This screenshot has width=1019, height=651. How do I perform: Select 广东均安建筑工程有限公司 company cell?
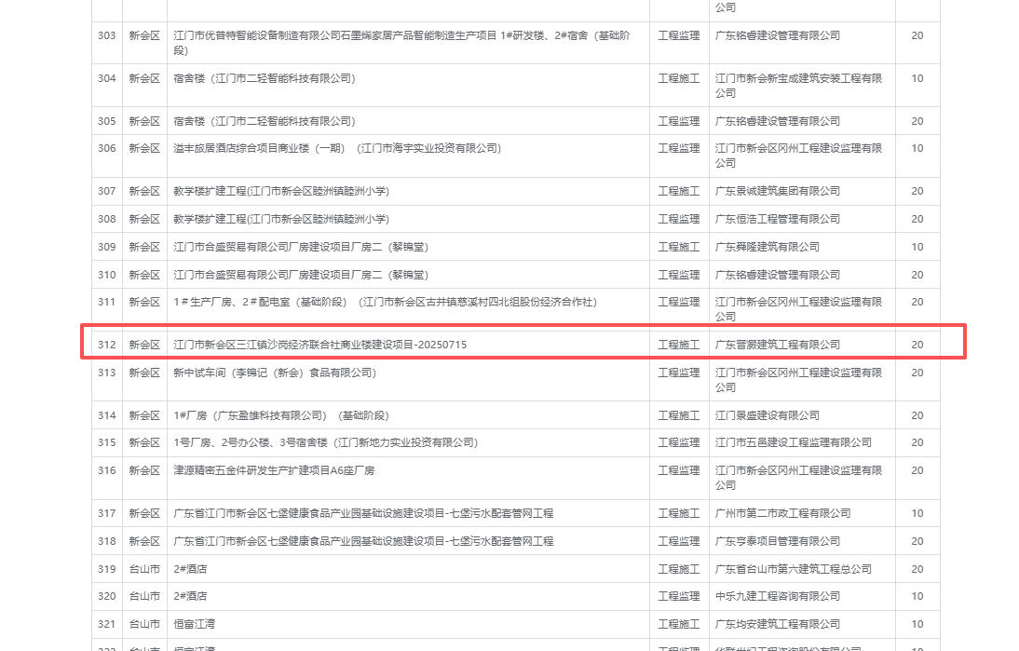point(777,624)
